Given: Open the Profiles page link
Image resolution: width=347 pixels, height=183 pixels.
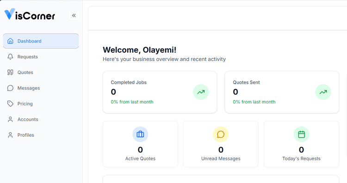Looking at the screenshot, I should 41,135.
